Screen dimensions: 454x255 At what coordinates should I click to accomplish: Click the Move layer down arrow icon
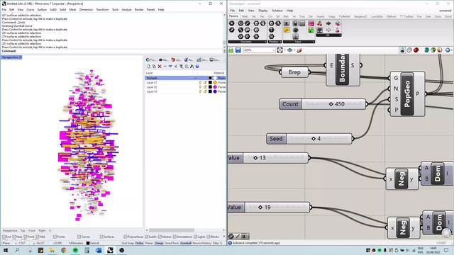[x=170, y=67]
